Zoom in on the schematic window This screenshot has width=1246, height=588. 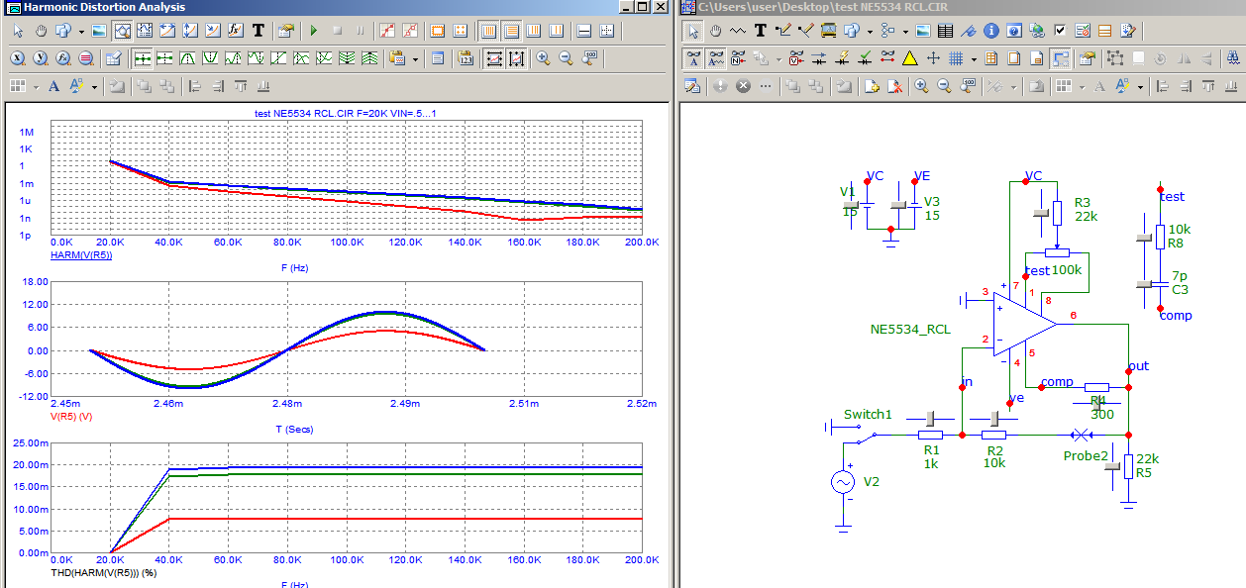(x=921, y=86)
